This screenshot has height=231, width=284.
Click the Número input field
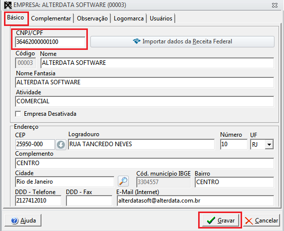234,144
